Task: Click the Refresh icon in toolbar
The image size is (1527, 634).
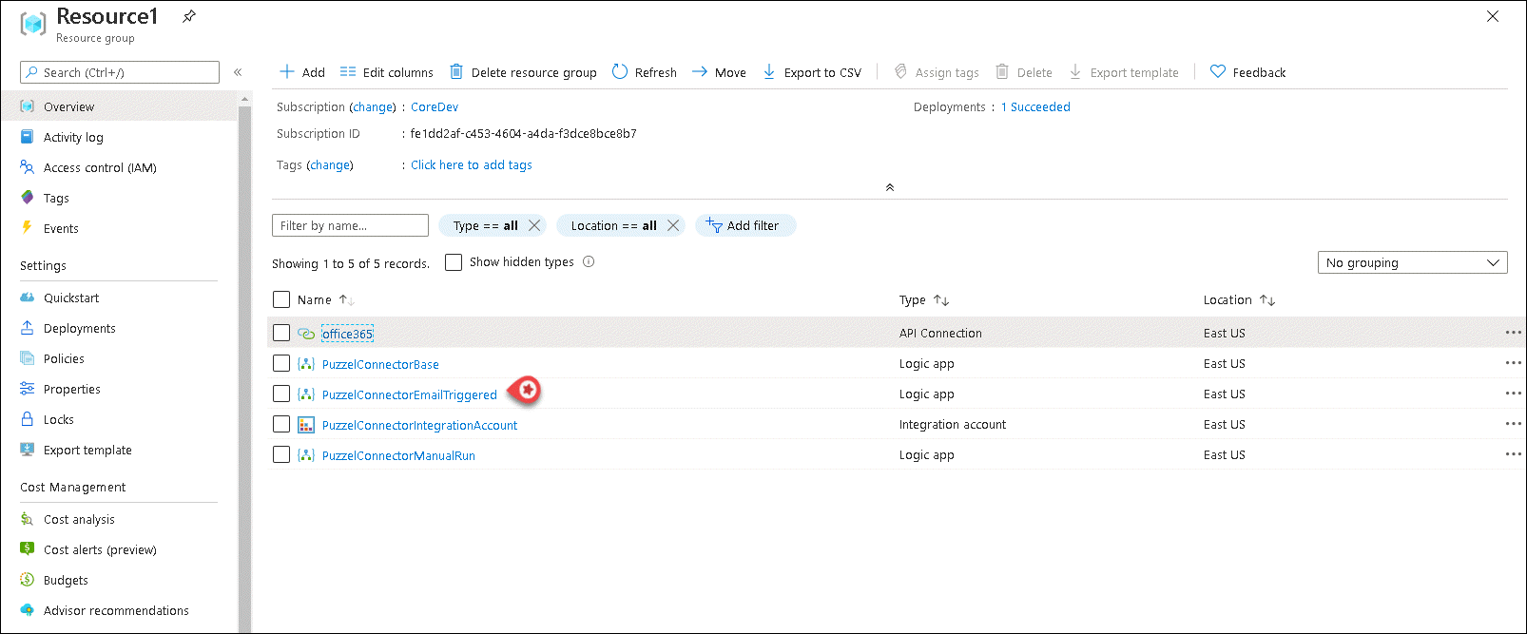Action: tap(620, 72)
